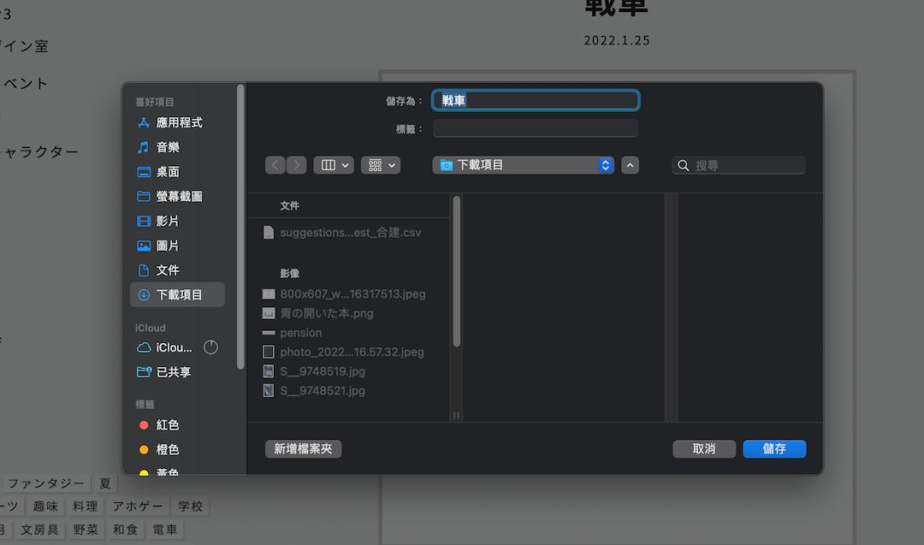The height and width of the screenshot is (545, 924).
Task: Click the back navigation arrow
Action: coord(275,165)
